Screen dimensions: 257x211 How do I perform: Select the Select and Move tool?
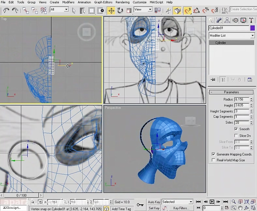pyautogui.click(x=111, y=10)
